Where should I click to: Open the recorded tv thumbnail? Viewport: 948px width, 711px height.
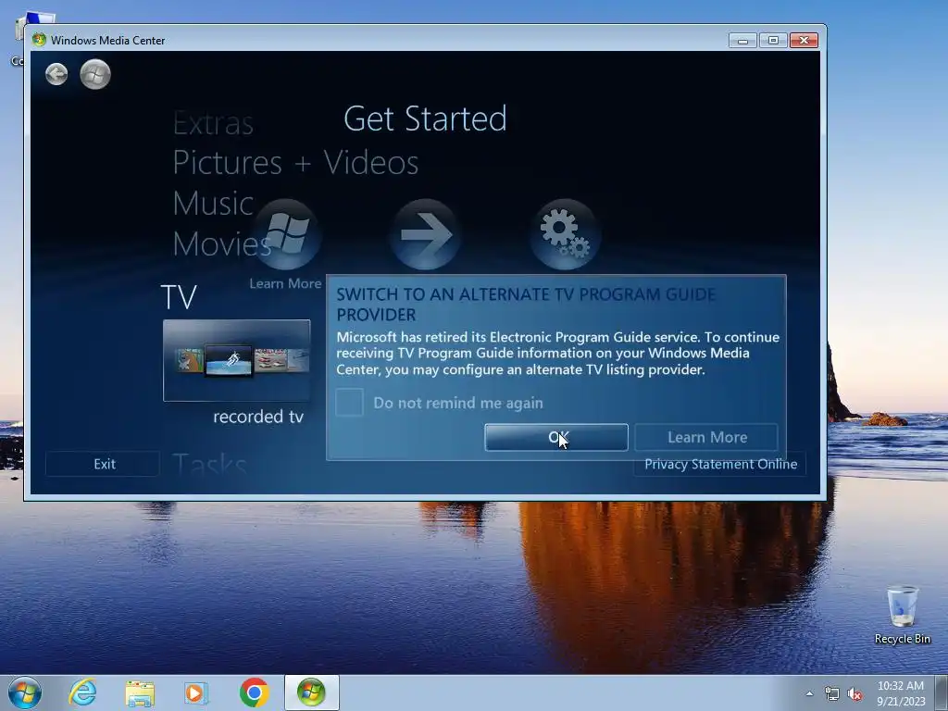tap(236, 360)
